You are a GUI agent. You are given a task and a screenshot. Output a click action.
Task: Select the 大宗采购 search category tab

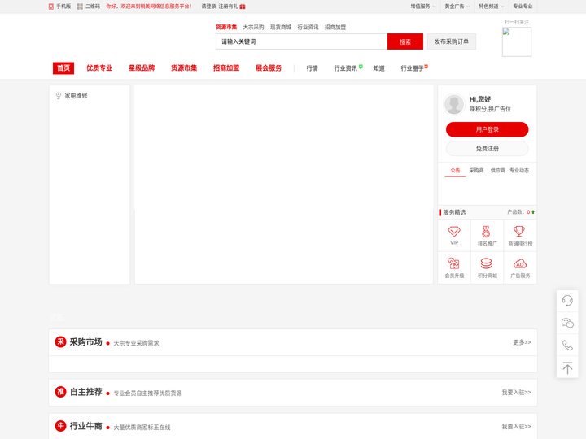point(253,28)
